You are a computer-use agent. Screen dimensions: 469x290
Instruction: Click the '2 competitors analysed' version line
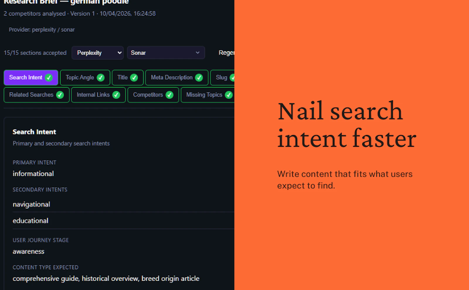point(80,14)
